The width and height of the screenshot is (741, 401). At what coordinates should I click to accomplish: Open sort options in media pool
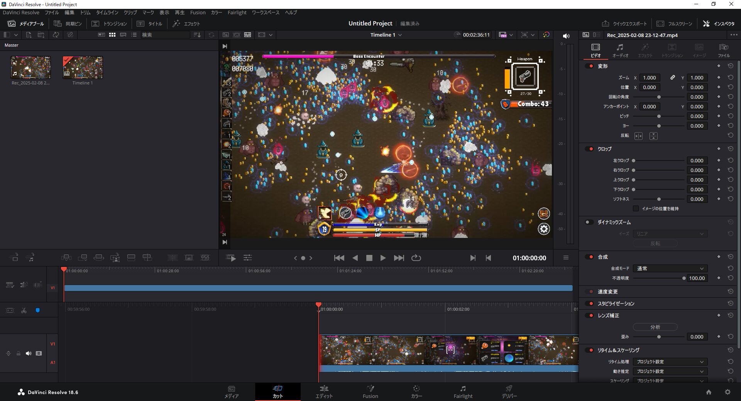197,35
